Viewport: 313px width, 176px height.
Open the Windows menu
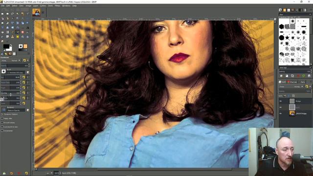pyautogui.click(x=66, y=6)
